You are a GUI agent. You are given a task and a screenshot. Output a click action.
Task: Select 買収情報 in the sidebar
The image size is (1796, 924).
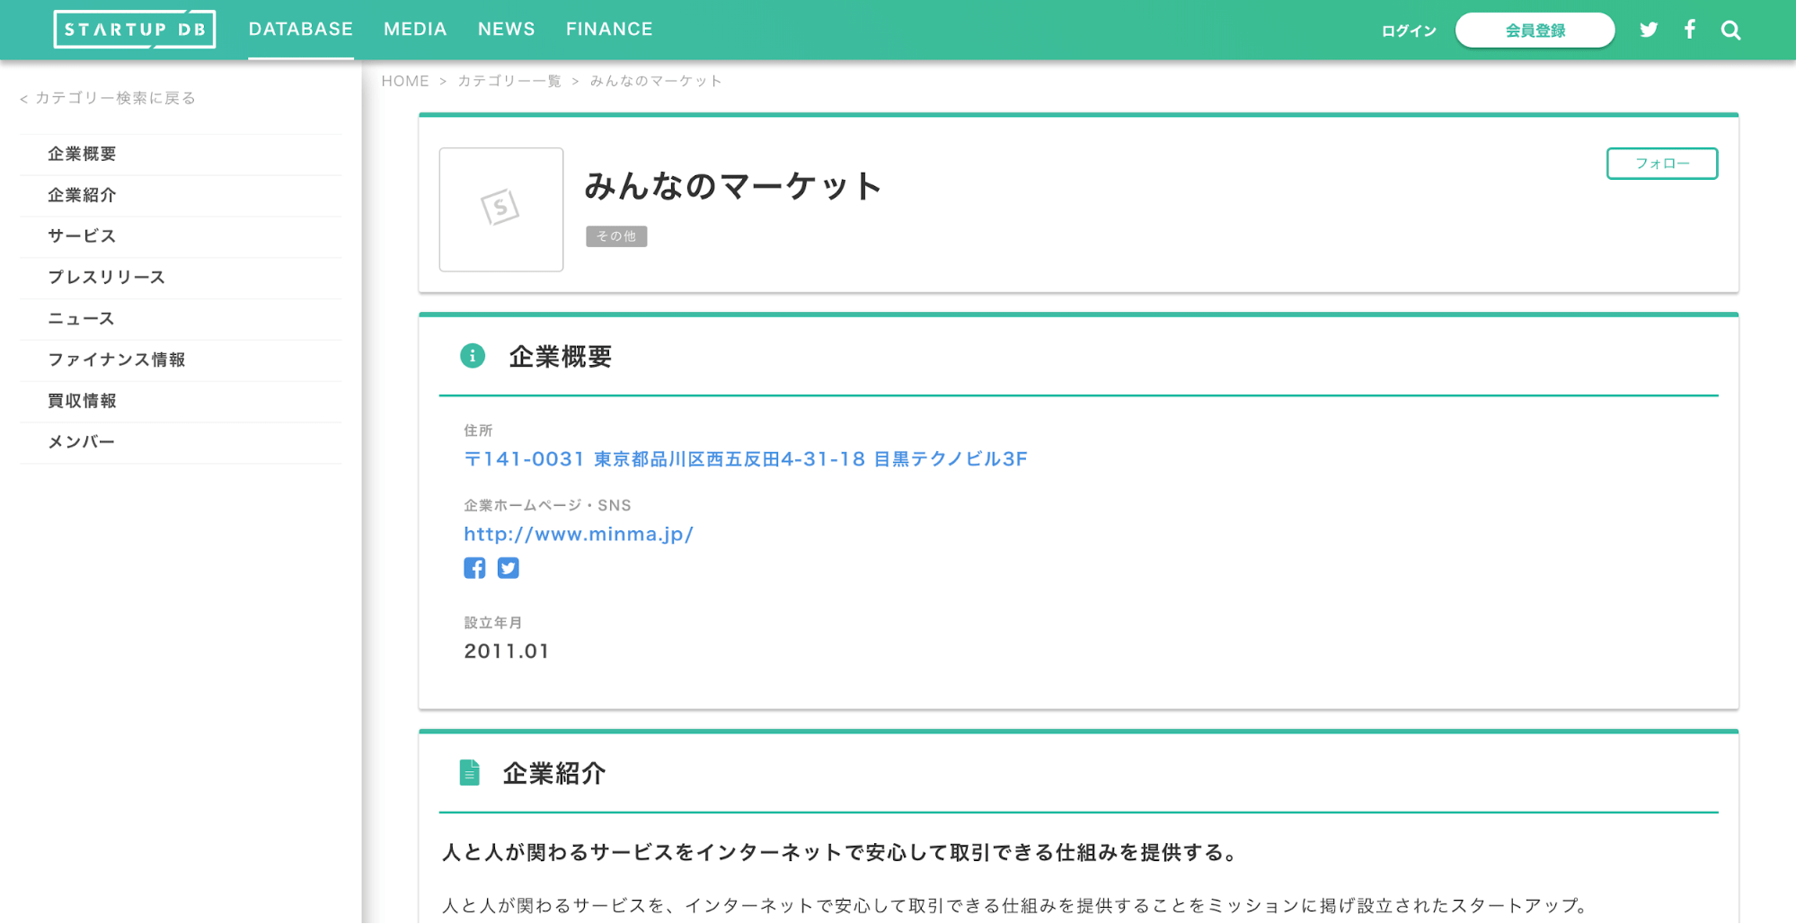[x=181, y=401]
